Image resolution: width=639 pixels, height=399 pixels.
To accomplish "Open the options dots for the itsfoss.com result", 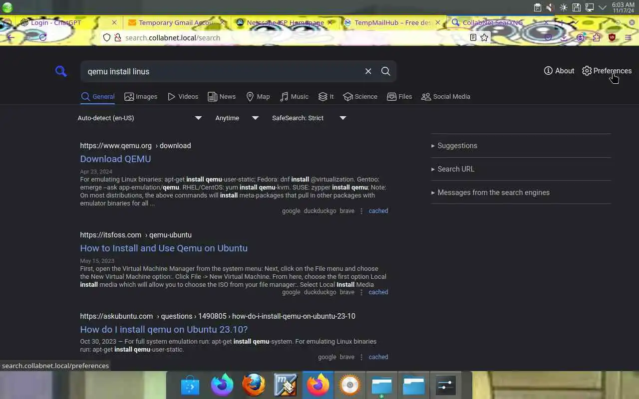I will point(361,292).
